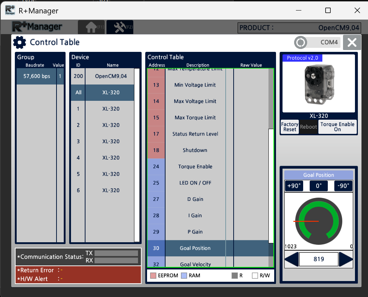Select XL-320 device with ID 6
368x297 pixels.
click(x=103, y=190)
